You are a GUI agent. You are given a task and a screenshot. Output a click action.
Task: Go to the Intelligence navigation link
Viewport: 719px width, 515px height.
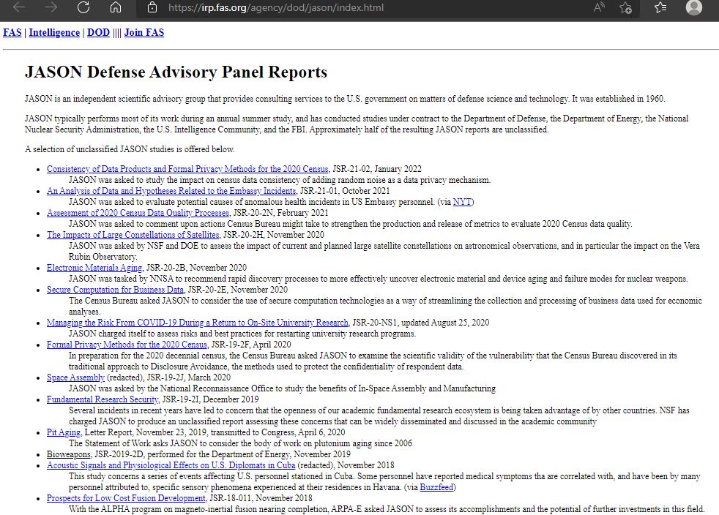(x=54, y=32)
